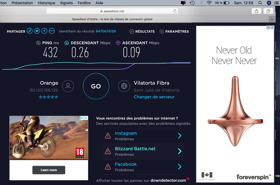Expand the Blizzard Battle.net row chevron
Image resolution: width=280 pixels, height=185 pixels.
tap(180, 151)
